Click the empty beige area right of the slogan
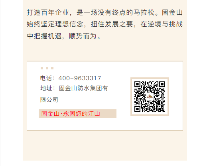 click(108, 114)
